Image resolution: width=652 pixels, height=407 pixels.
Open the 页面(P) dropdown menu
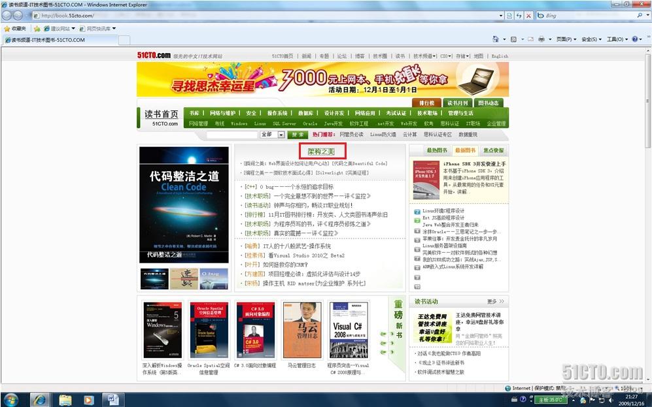[566, 39]
